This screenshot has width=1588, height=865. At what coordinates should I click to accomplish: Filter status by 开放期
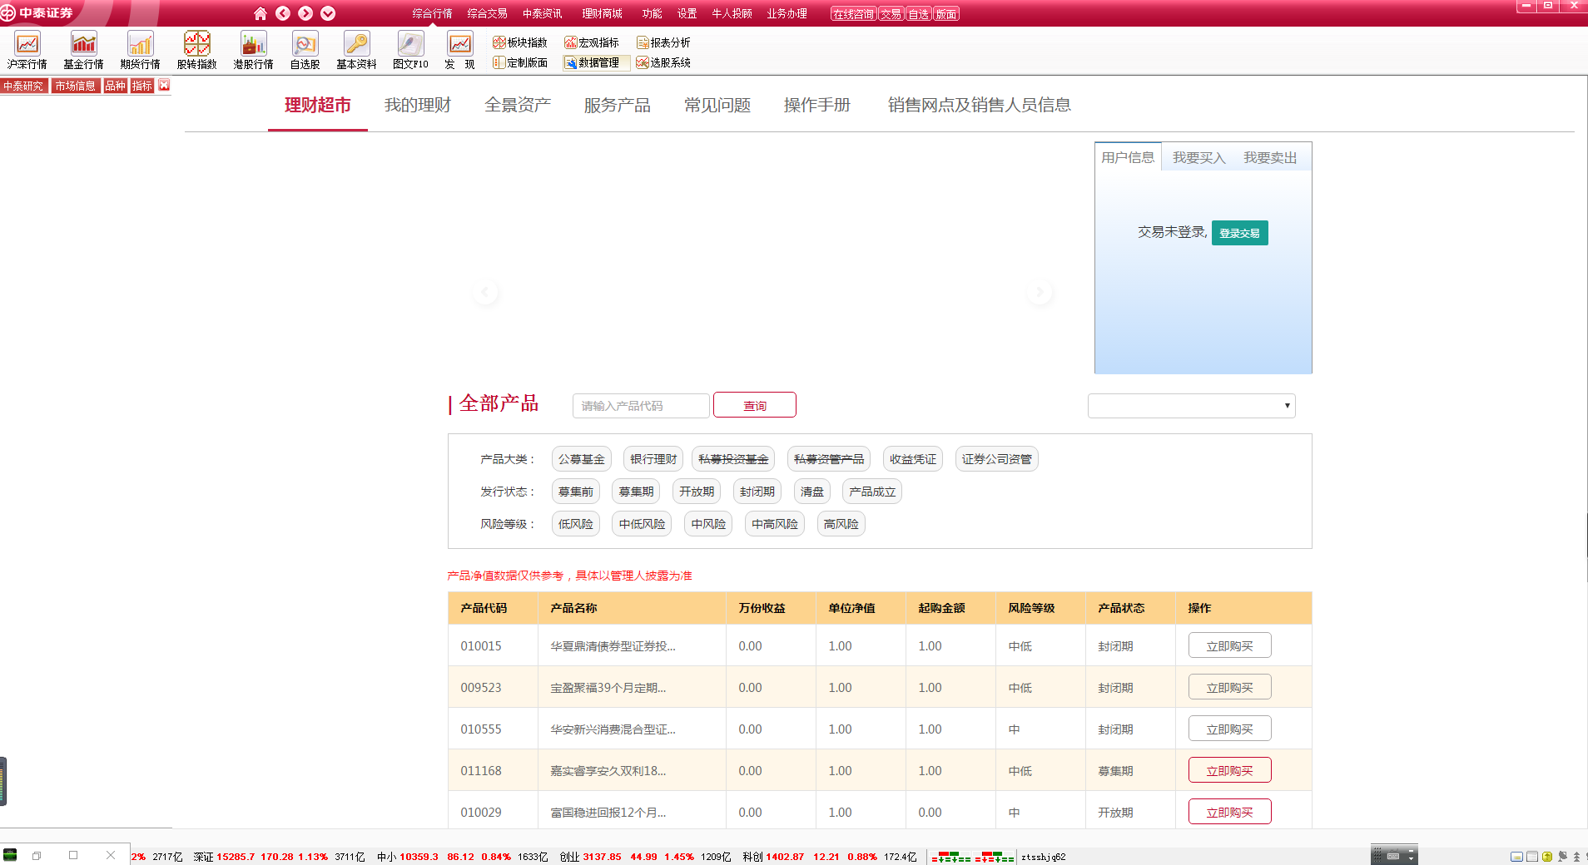coord(697,492)
